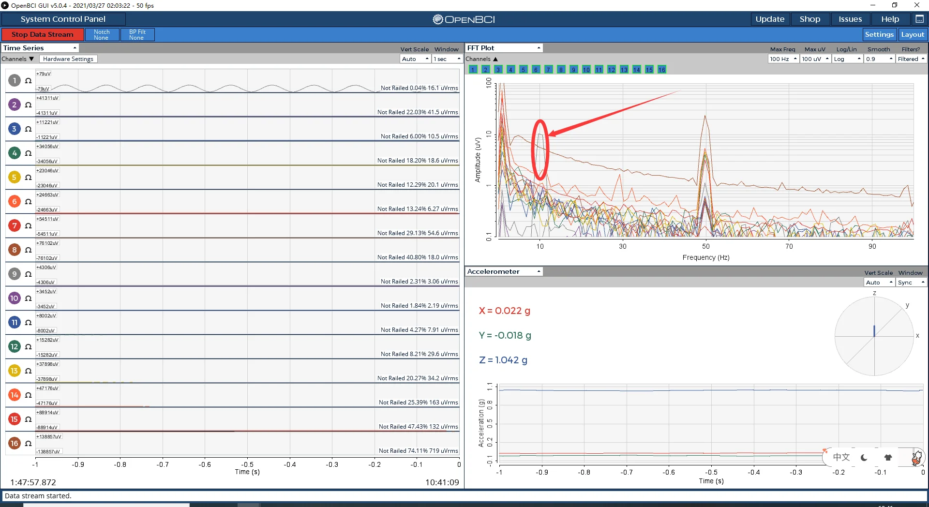Click the channel 7 red number circle
The height and width of the screenshot is (507, 929).
point(14,225)
